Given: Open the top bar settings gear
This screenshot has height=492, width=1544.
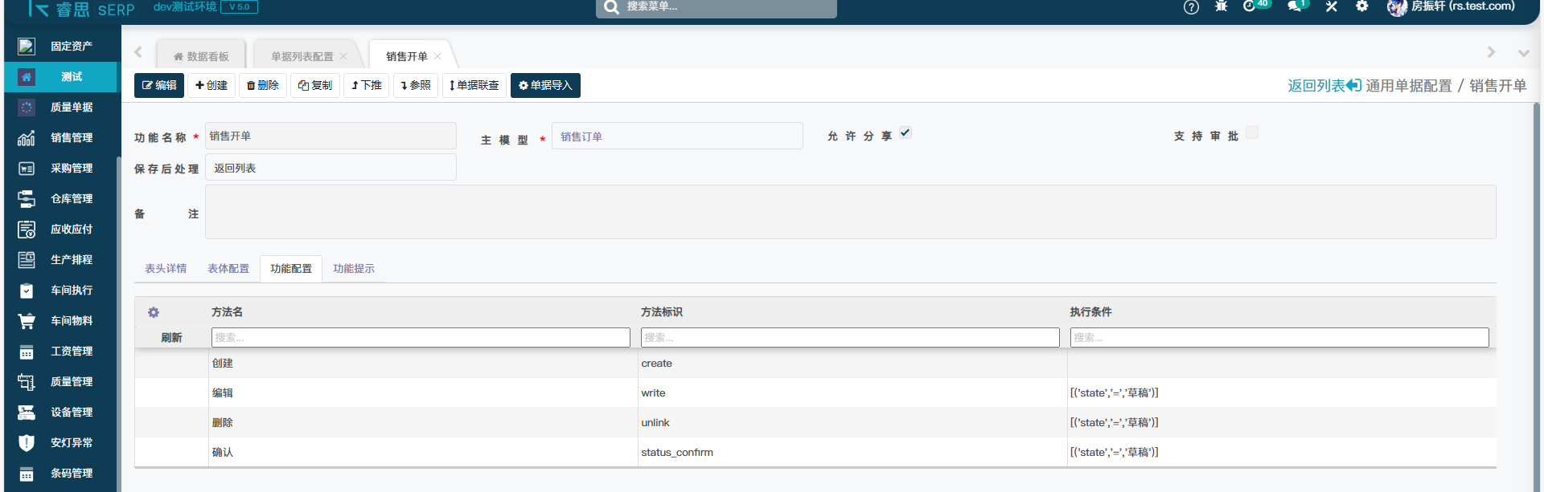Looking at the screenshot, I should click(x=1361, y=6).
